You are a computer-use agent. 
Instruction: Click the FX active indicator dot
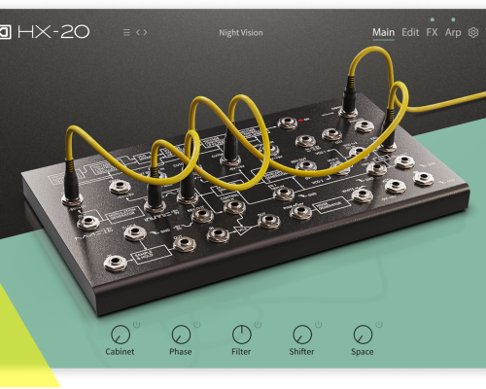(433, 19)
